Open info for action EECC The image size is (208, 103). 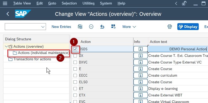[x=141, y=75]
